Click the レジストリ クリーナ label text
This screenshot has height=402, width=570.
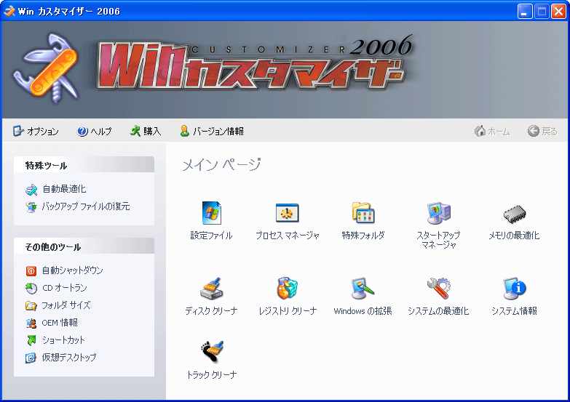(x=288, y=311)
